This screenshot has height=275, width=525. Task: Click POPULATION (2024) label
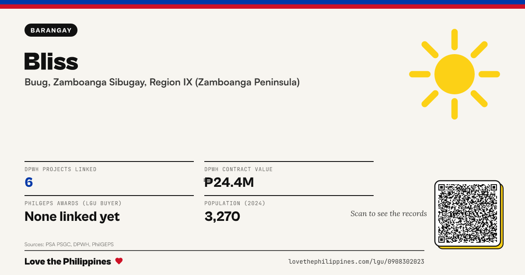tap(235, 203)
